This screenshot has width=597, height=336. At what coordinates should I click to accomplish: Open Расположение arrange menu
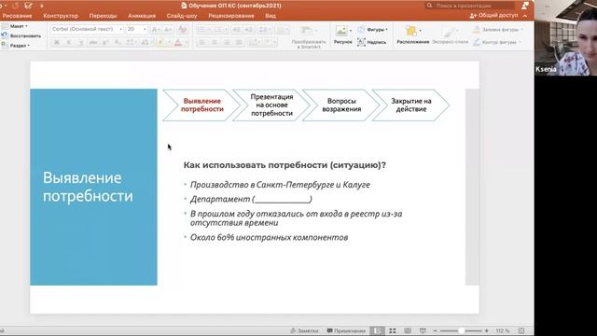[412, 35]
